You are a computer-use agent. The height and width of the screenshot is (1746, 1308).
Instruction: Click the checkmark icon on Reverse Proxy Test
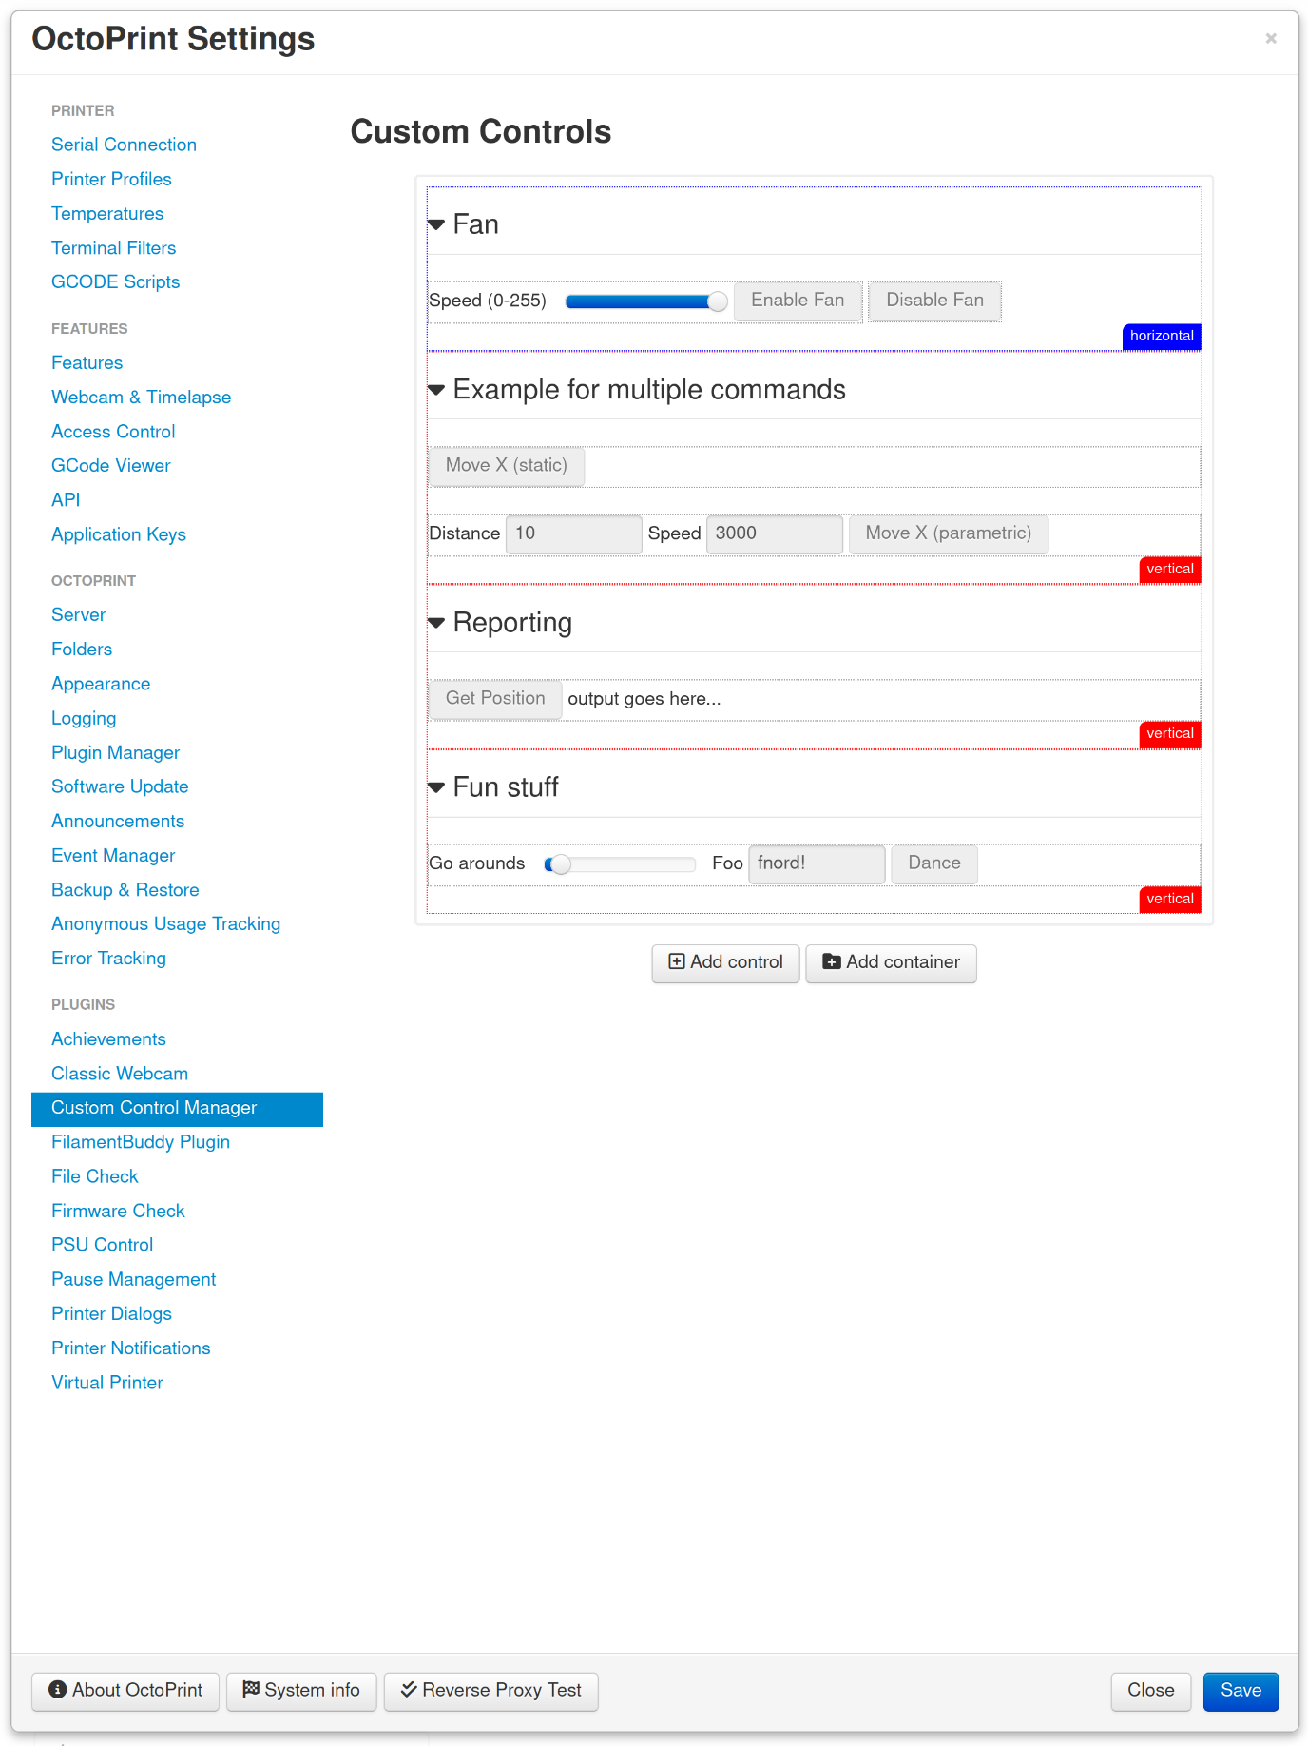(409, 1689)
